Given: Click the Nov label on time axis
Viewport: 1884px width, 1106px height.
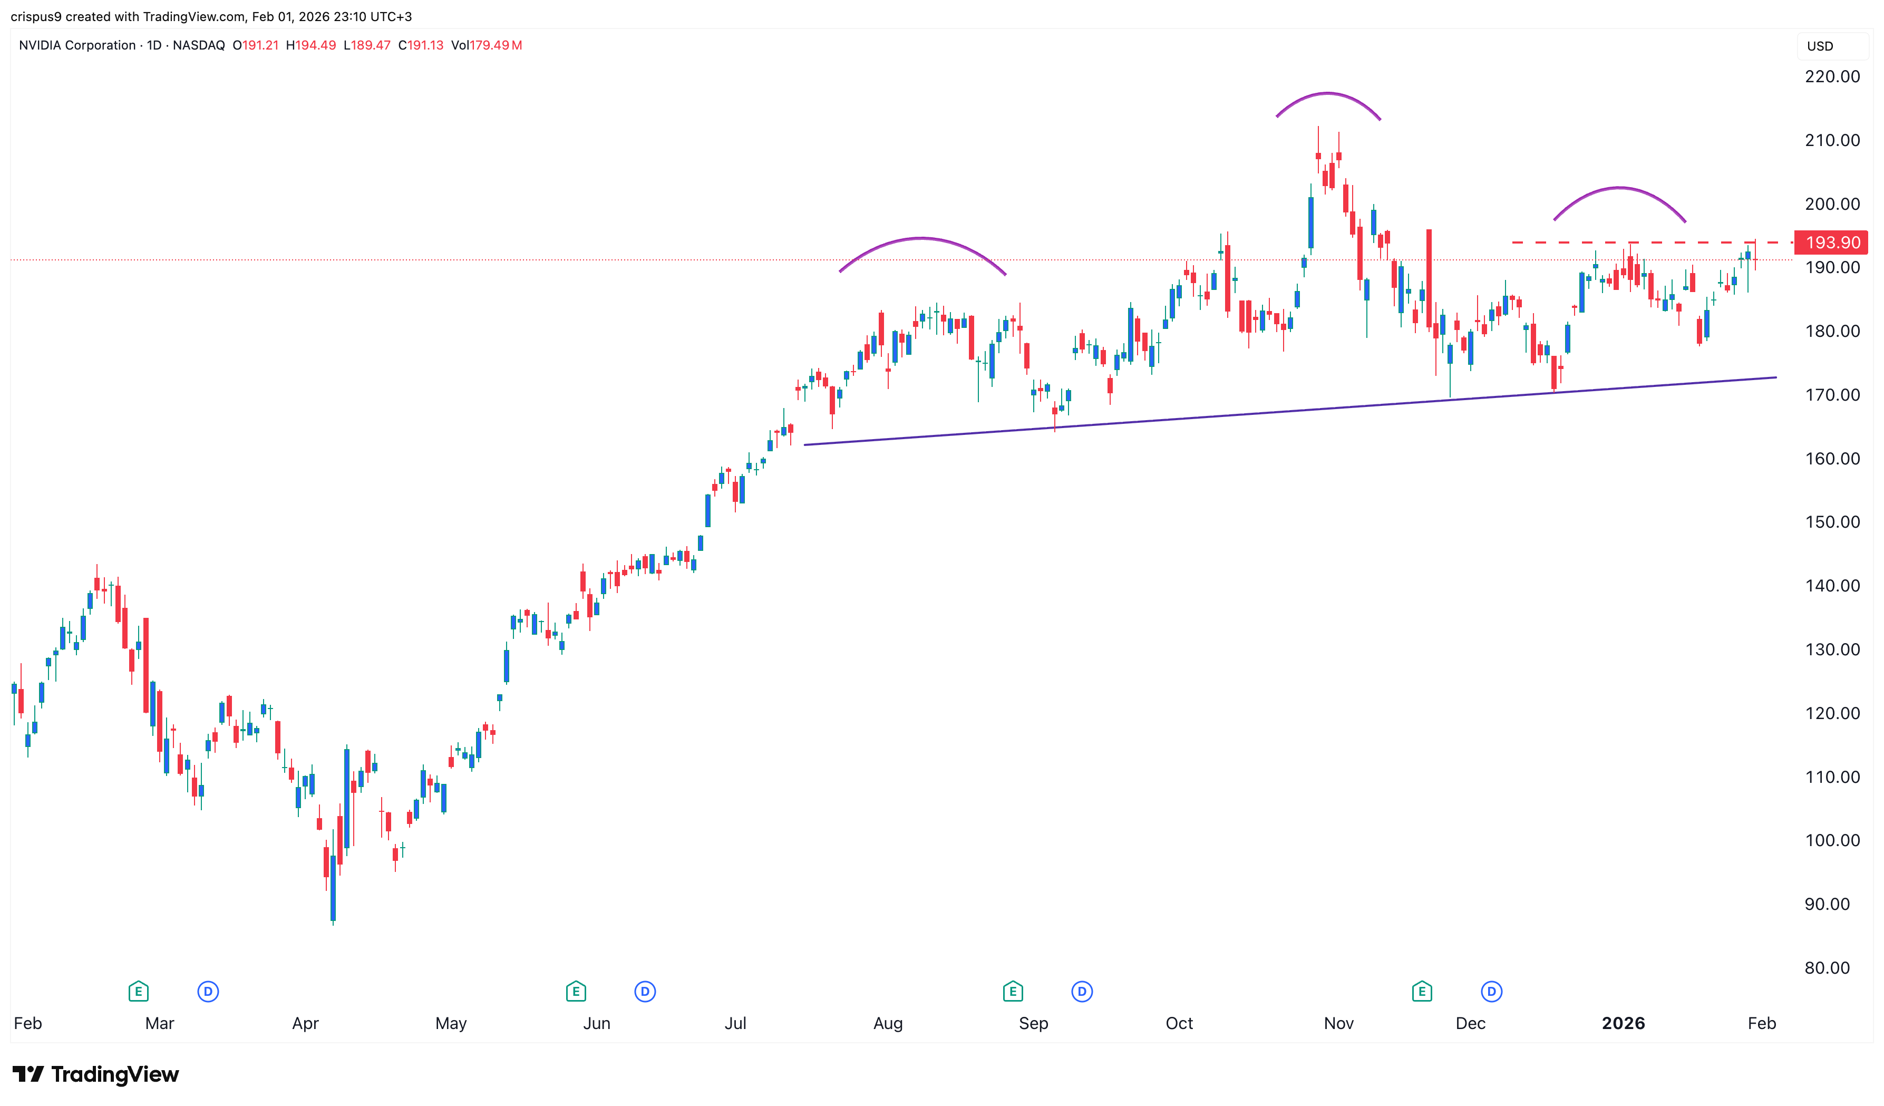Looking at the screenshot, I should click(x=1338, y=1023).
